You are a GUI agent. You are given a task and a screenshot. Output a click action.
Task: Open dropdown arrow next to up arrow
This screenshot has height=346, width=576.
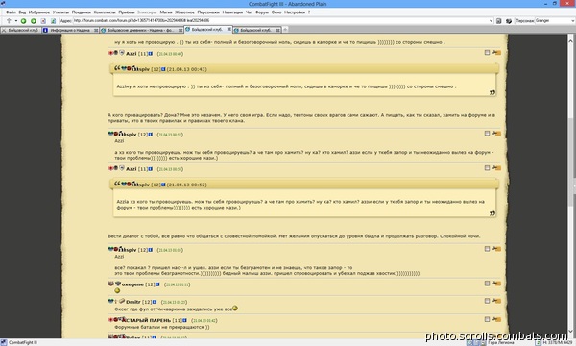(x=15, y=21)
